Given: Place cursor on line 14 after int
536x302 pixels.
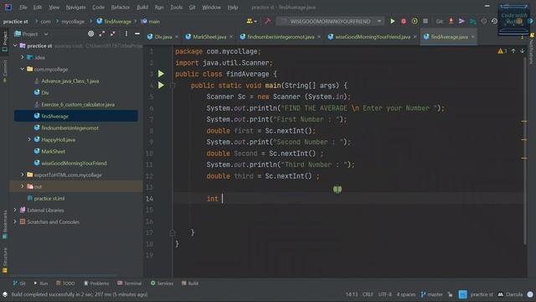Looking at the screenshot, I should point(222,199).
